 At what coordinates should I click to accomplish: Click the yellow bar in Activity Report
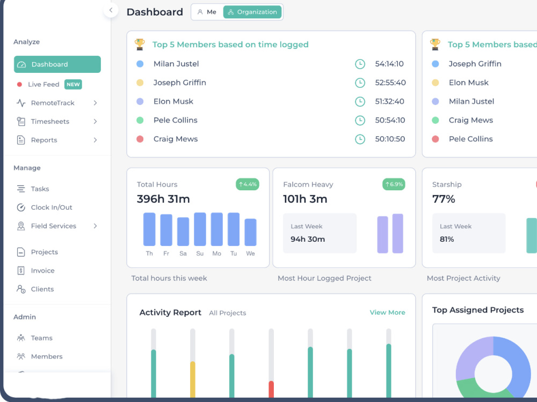[x=193, y=379]
